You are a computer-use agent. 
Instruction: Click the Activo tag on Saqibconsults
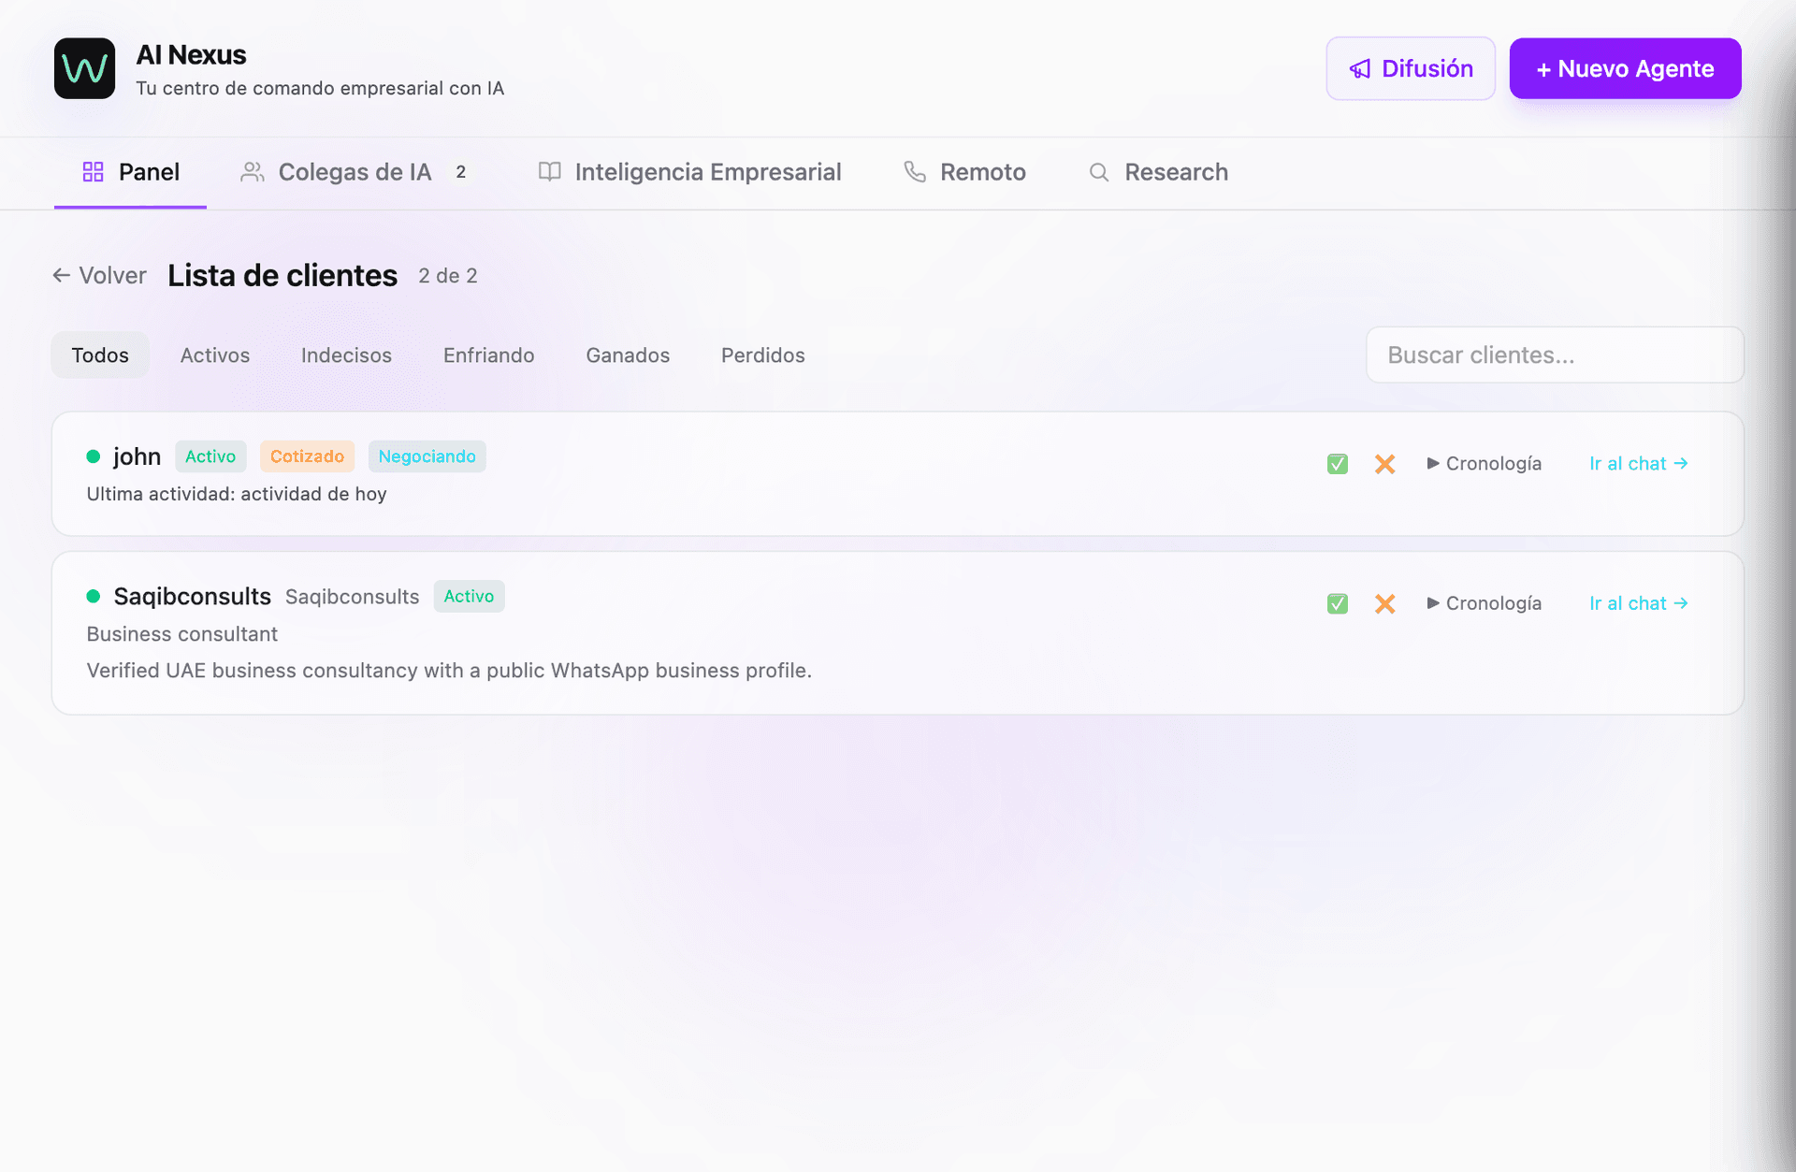coord(469,596)
